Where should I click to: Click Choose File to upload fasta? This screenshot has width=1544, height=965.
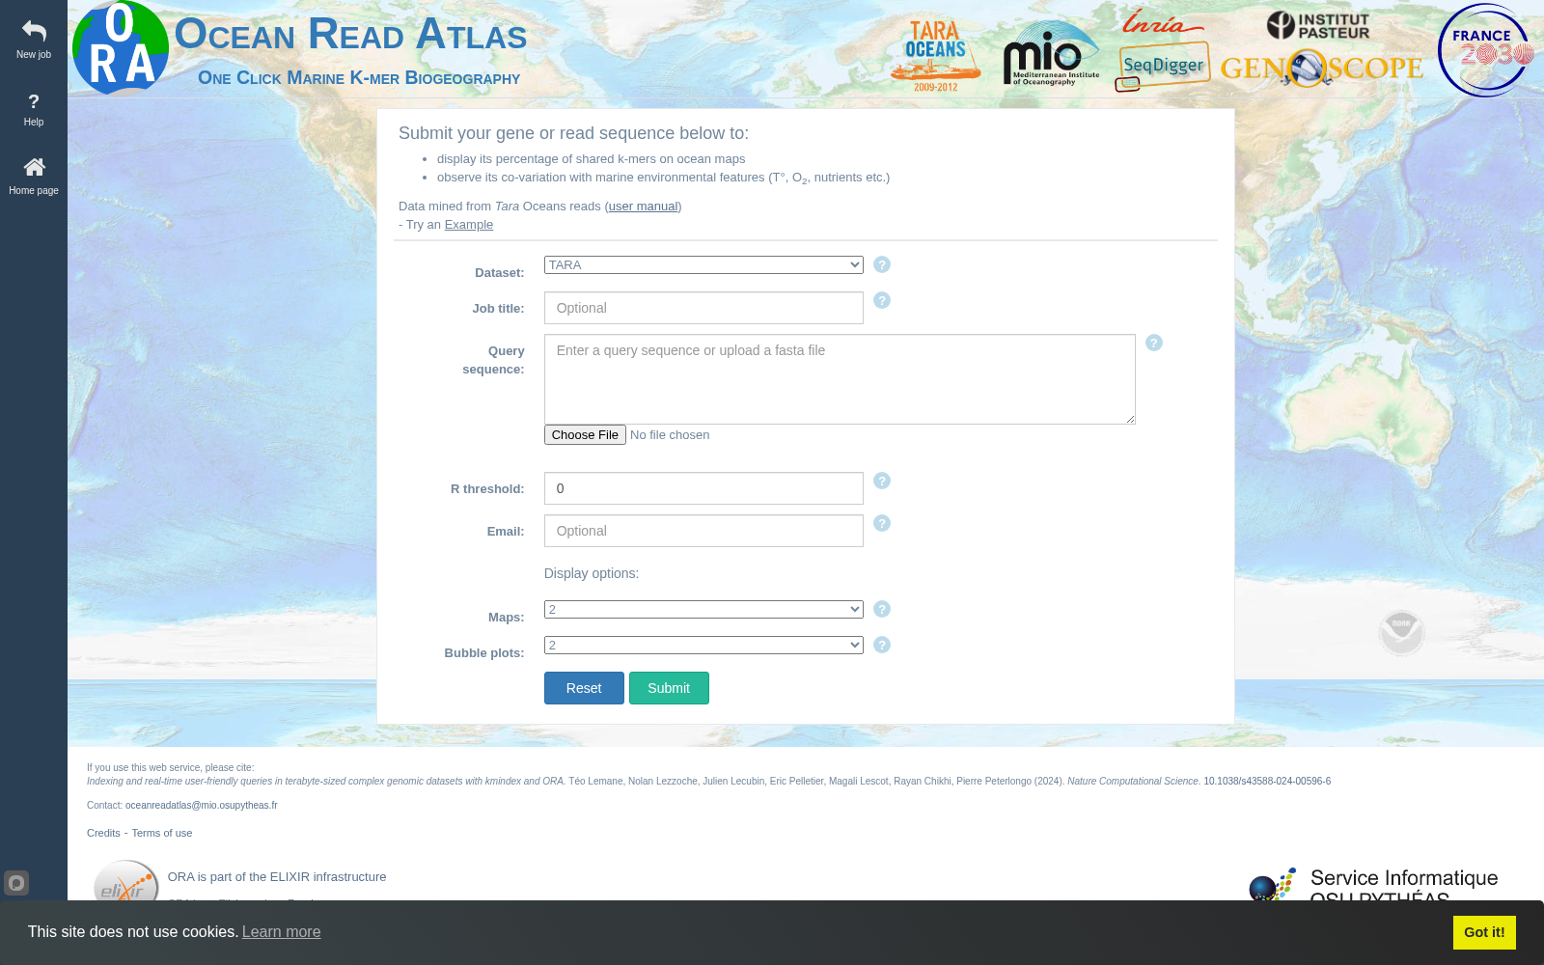click(585, 435)
